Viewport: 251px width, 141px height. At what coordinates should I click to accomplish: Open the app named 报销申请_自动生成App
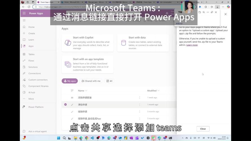pyautogui.click(x=89, y=119)
